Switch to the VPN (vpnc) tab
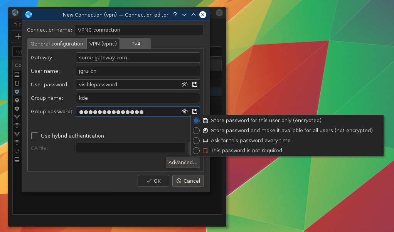The height and width of the screenshot is (232, 394). [103, 44]
